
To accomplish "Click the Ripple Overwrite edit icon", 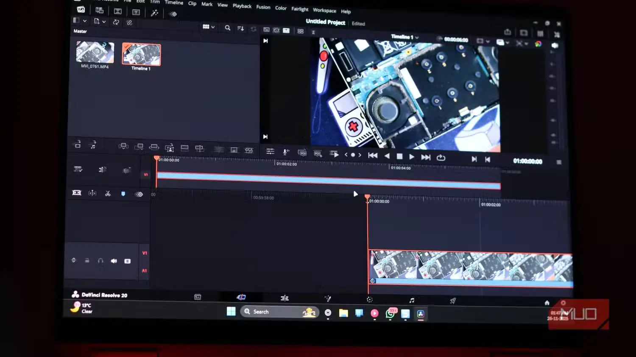I will click(x=154, y=147).
